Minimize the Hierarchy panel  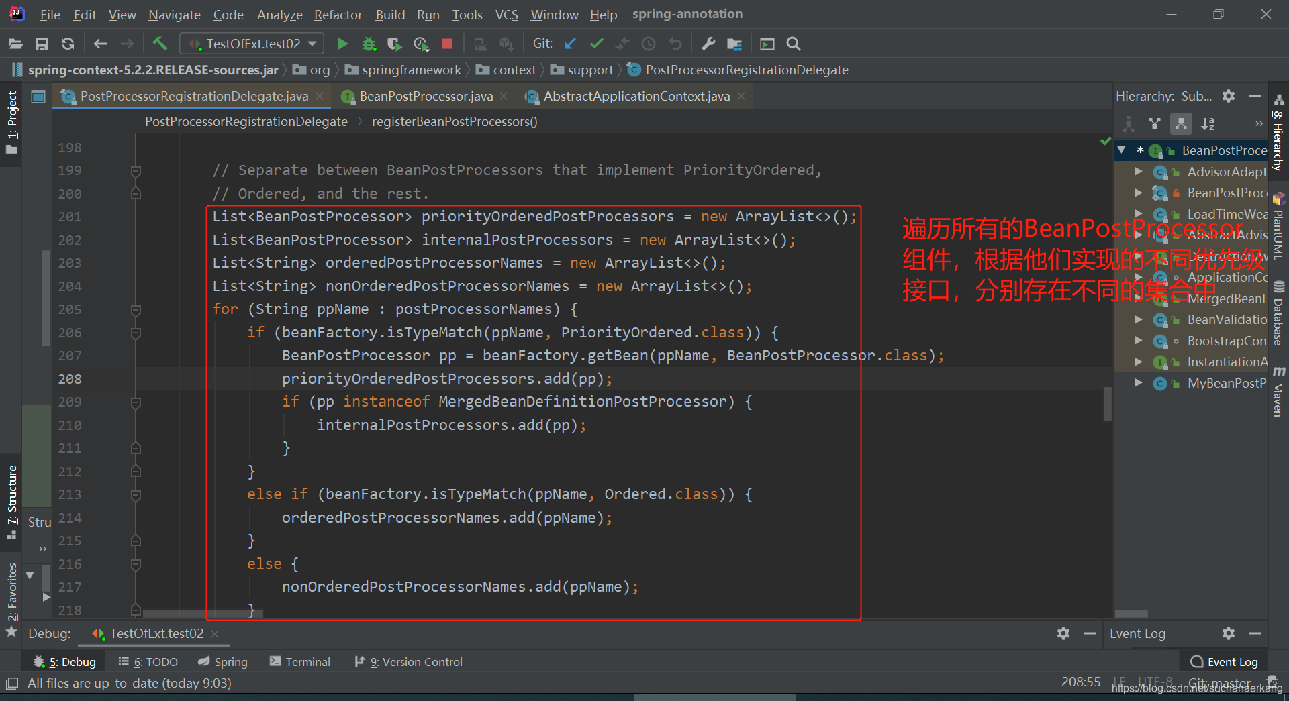click(x=1254, y=96)
